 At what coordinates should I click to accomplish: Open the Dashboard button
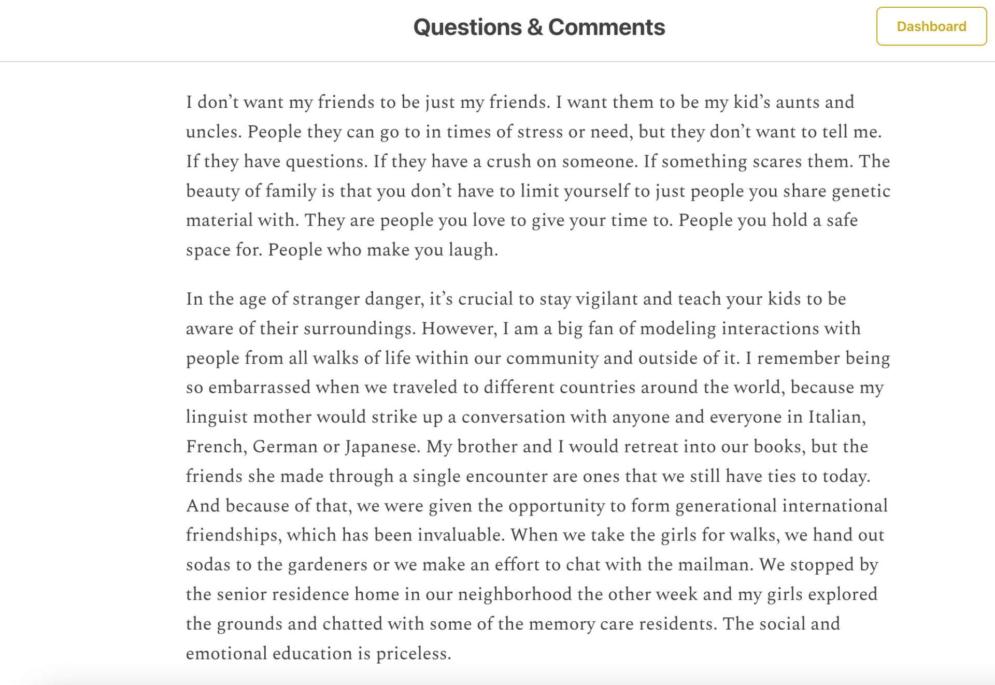point(931,26)
